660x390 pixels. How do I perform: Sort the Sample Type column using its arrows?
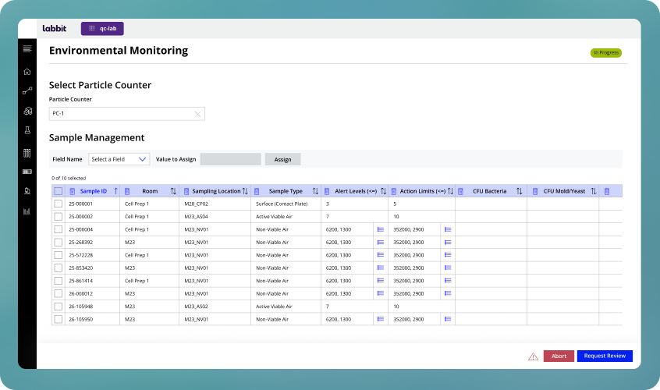pyautogui.click(x=315, y=191)
